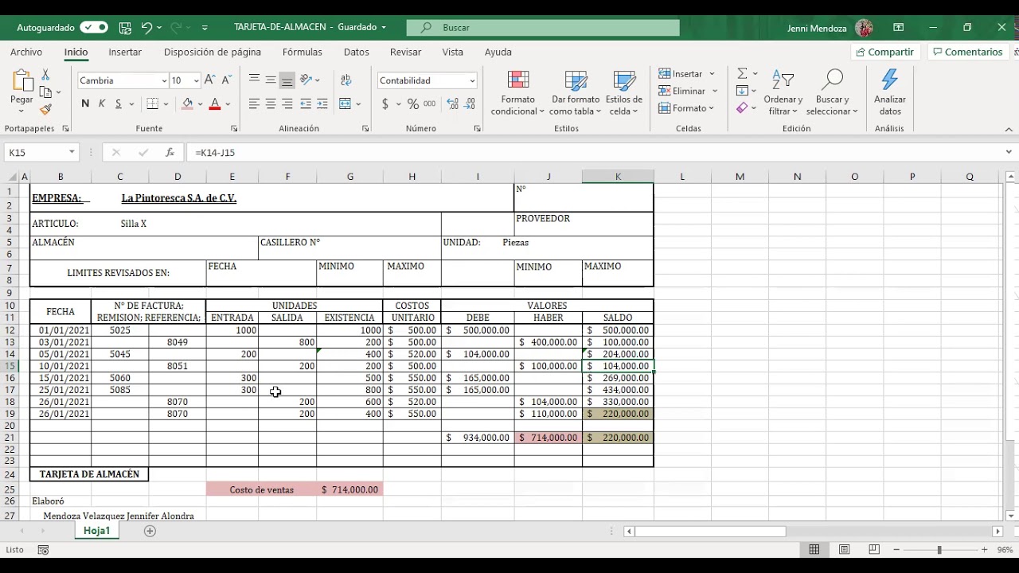Decrease font size with small A icon

(x=226, y=80)
